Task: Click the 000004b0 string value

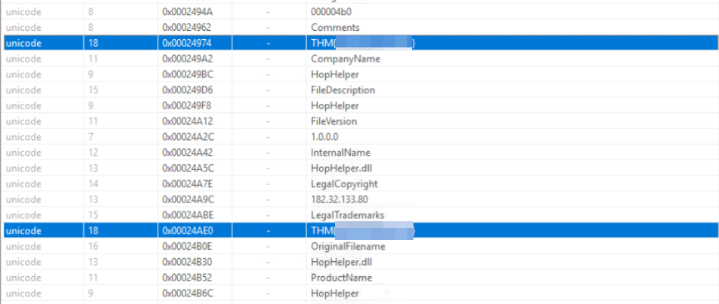Action: pyautogui.click(x=330, y=12)
